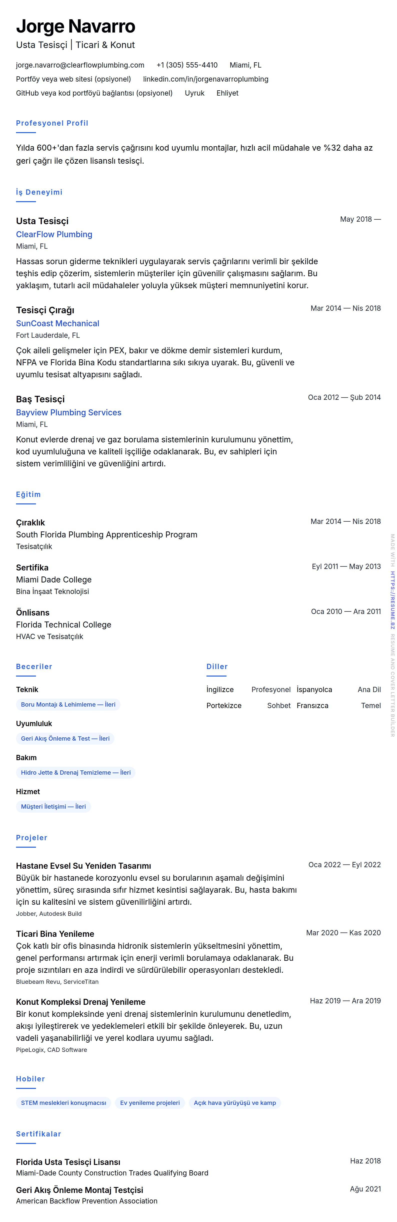Select the STEM meslekleri konuşmacısı hobby tag
397x1222 pixels.
[63, 1103]
